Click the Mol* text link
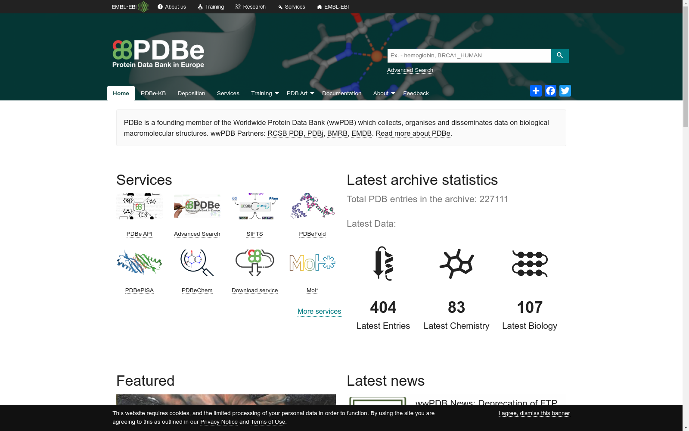689x431 pixels. [x=313, y=290]
